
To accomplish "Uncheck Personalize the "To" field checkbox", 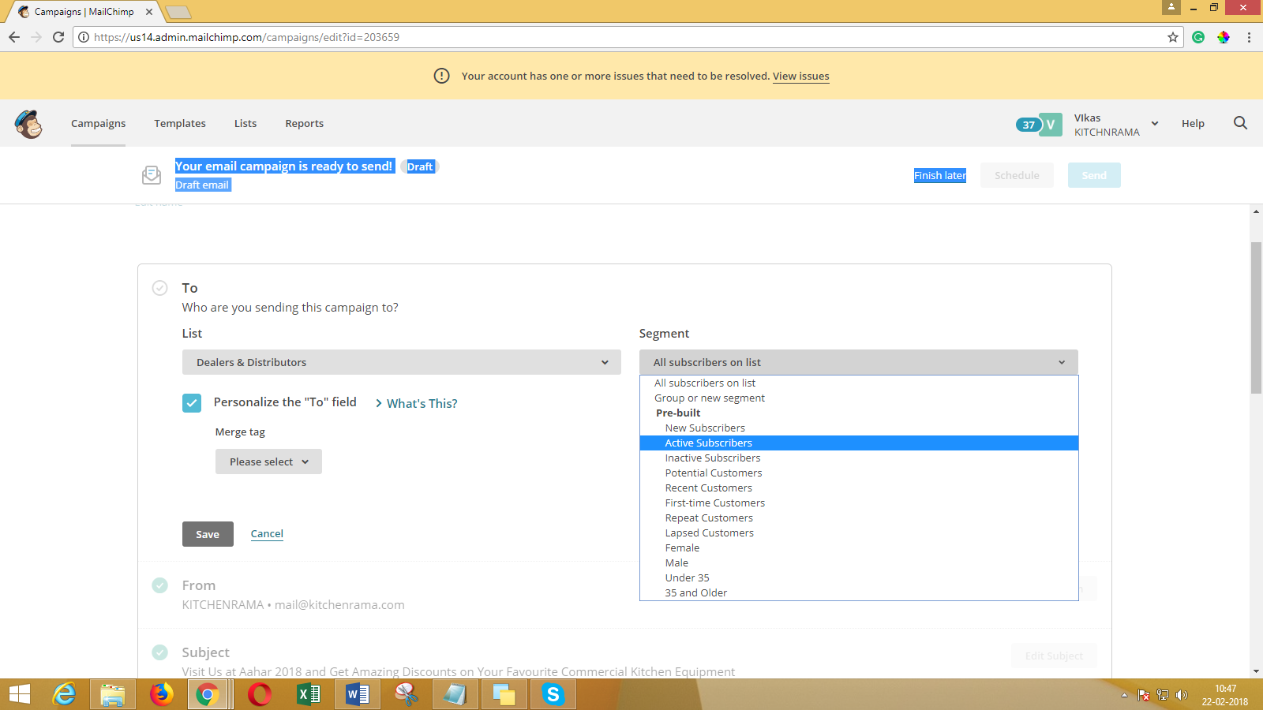I will tap(192, 403).
